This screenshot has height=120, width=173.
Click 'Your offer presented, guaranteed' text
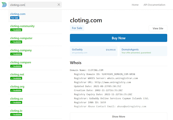(x=136, y=53)
